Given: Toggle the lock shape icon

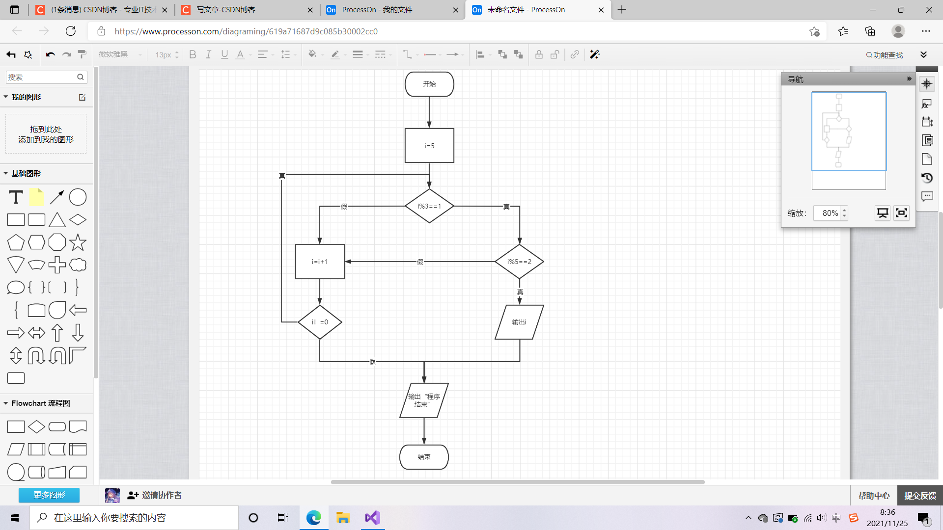Looking at the screenshot, I should [539, 54].
